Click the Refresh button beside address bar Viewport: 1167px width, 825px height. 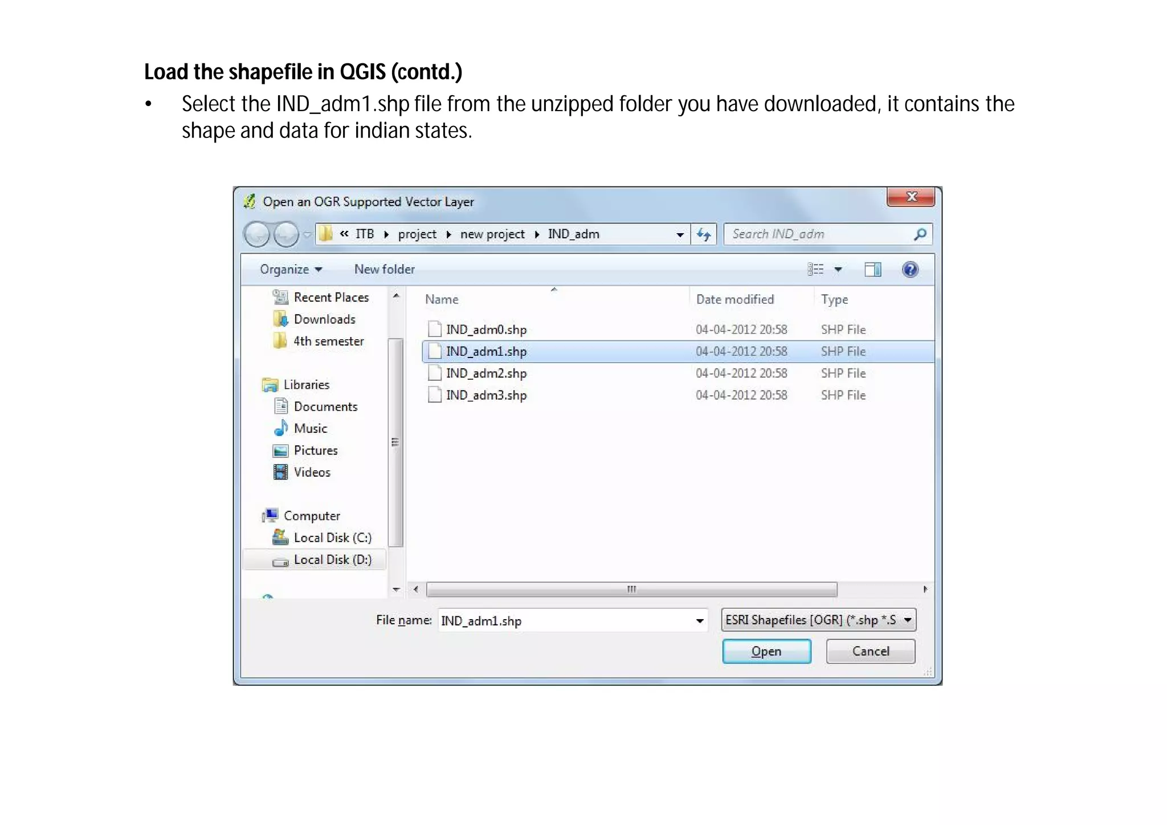(x=704, y=234)
